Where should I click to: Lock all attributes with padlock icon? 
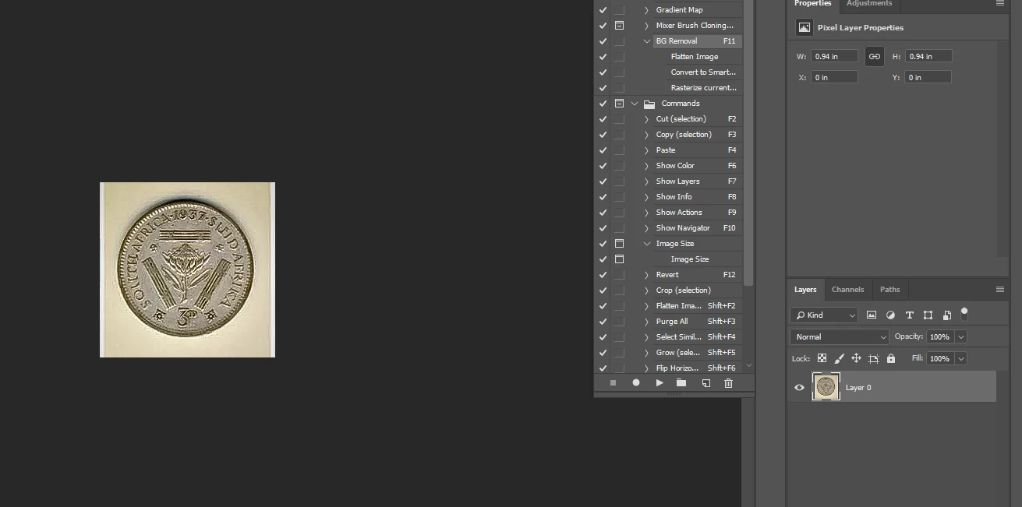(891, 358)
